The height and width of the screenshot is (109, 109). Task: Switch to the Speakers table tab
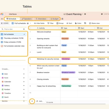tap(27, 19)
